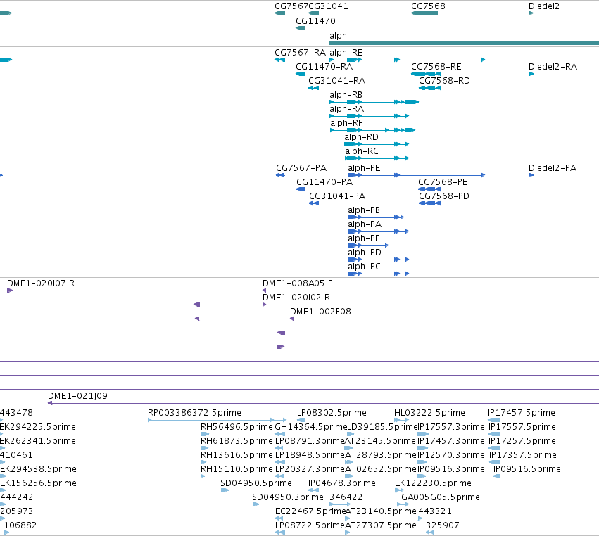
Task: Select EST LP18948.5prime
Action: tap(279, 462)
